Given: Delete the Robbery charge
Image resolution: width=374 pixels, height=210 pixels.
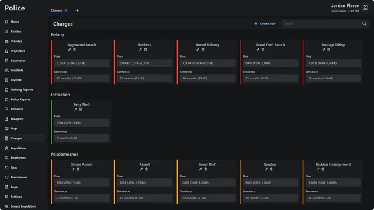Looking at the screenshot, I should (x=146, y=50).
